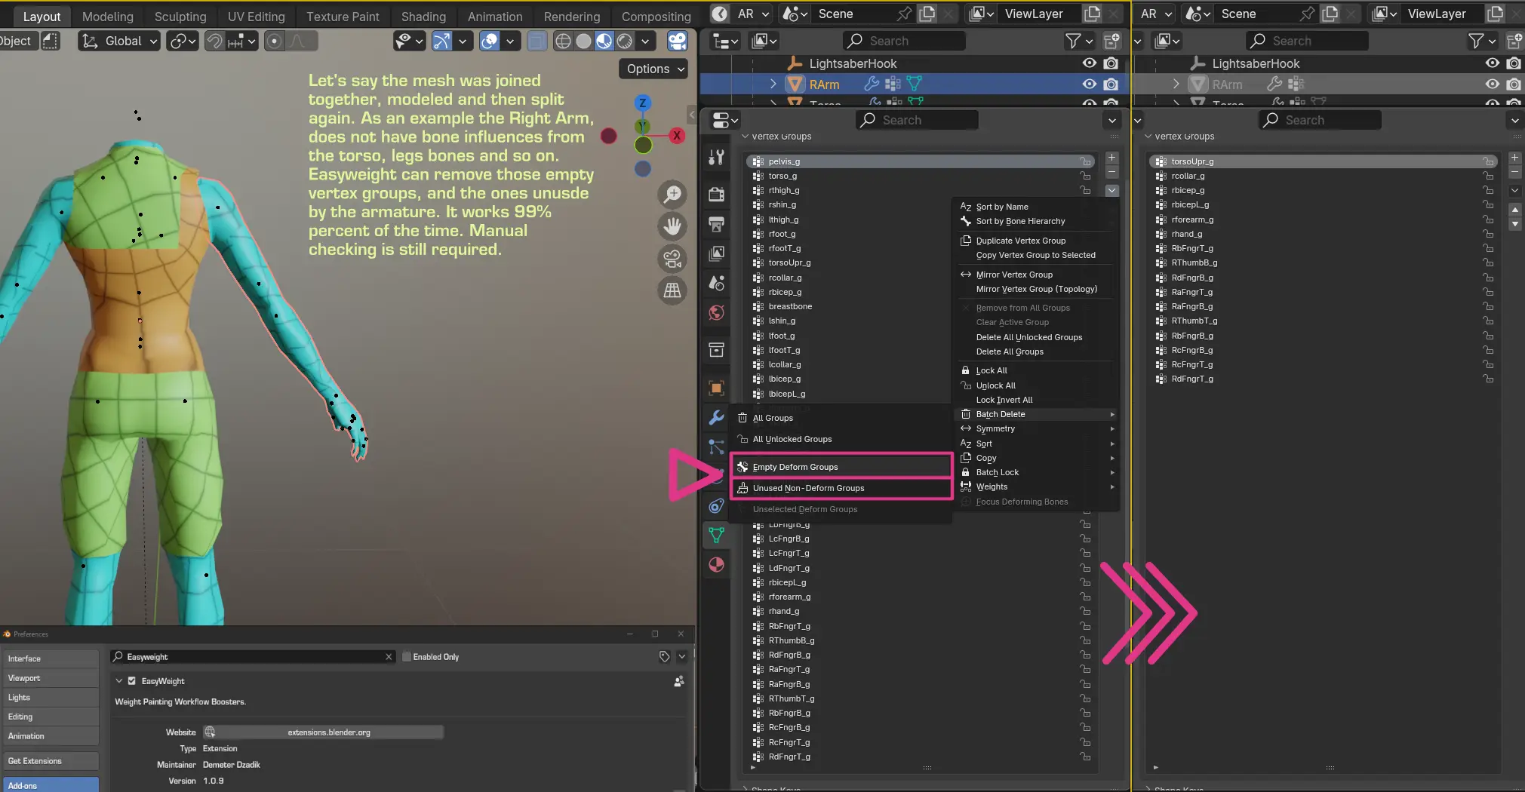The image size is (1525, 792).
Task: Expand the RArm outliner tree item
Action: pyautogui.click(x=773, y=84)
